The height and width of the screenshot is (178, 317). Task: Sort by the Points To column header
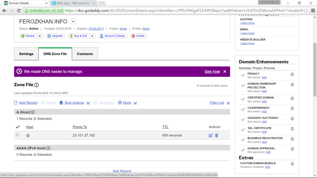pos(80,127)
